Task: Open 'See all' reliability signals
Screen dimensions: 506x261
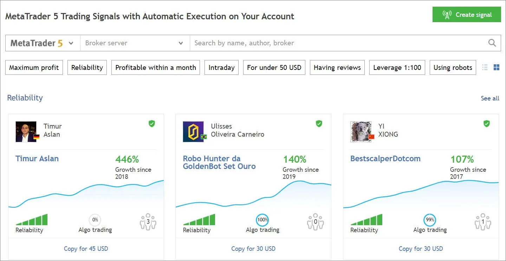Action: (490, 98)
